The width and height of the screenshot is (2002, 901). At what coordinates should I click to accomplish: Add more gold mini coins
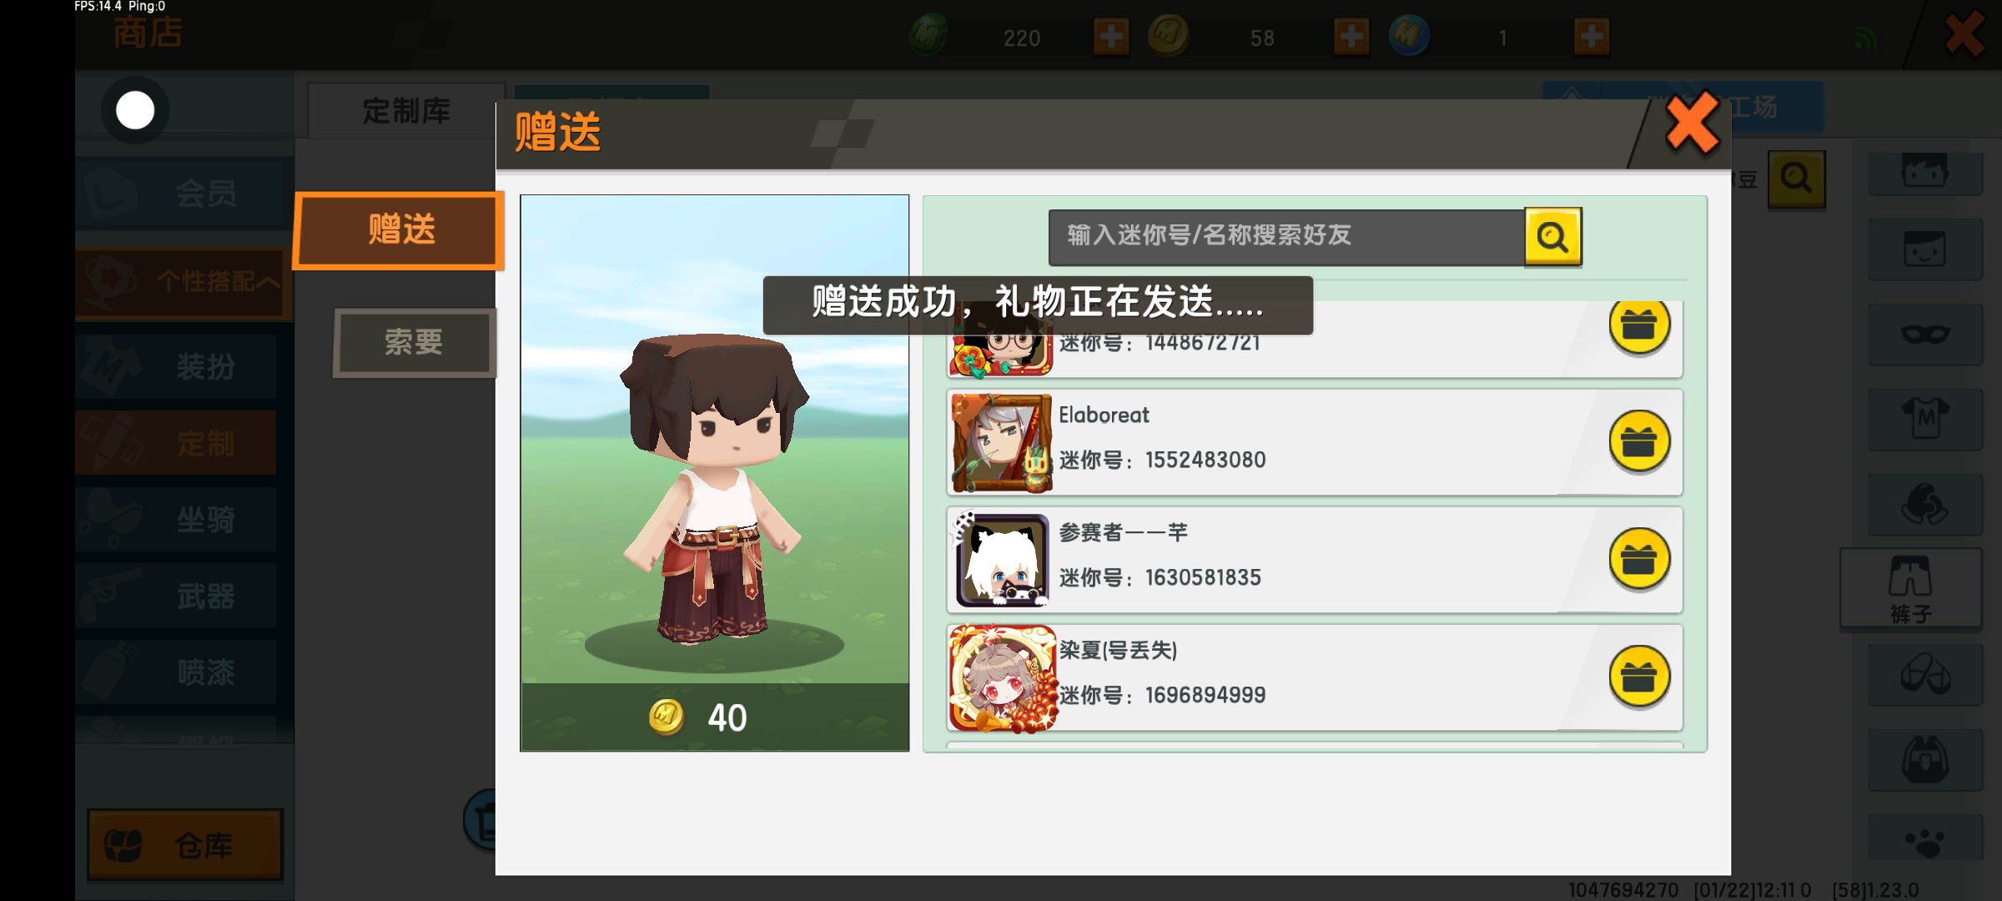coord(1351,37)
